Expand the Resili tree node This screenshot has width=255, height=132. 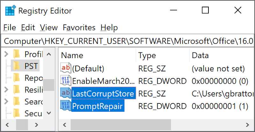[6, 90]
